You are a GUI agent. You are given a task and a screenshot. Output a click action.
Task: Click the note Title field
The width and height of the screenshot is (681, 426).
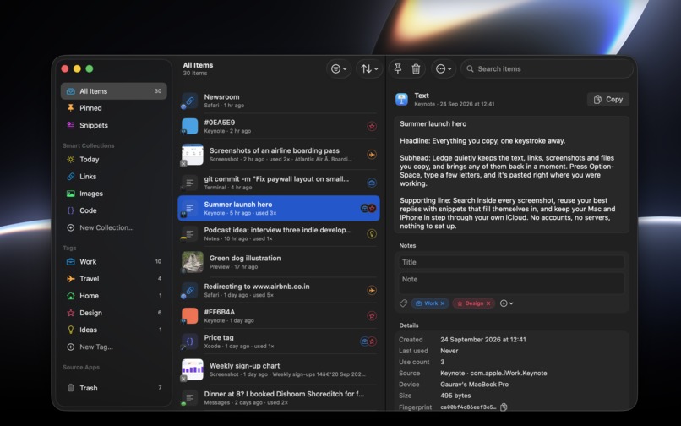tap(512, 262)
